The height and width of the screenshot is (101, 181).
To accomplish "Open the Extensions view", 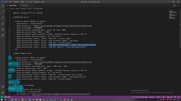I will [x=3, y=35].
